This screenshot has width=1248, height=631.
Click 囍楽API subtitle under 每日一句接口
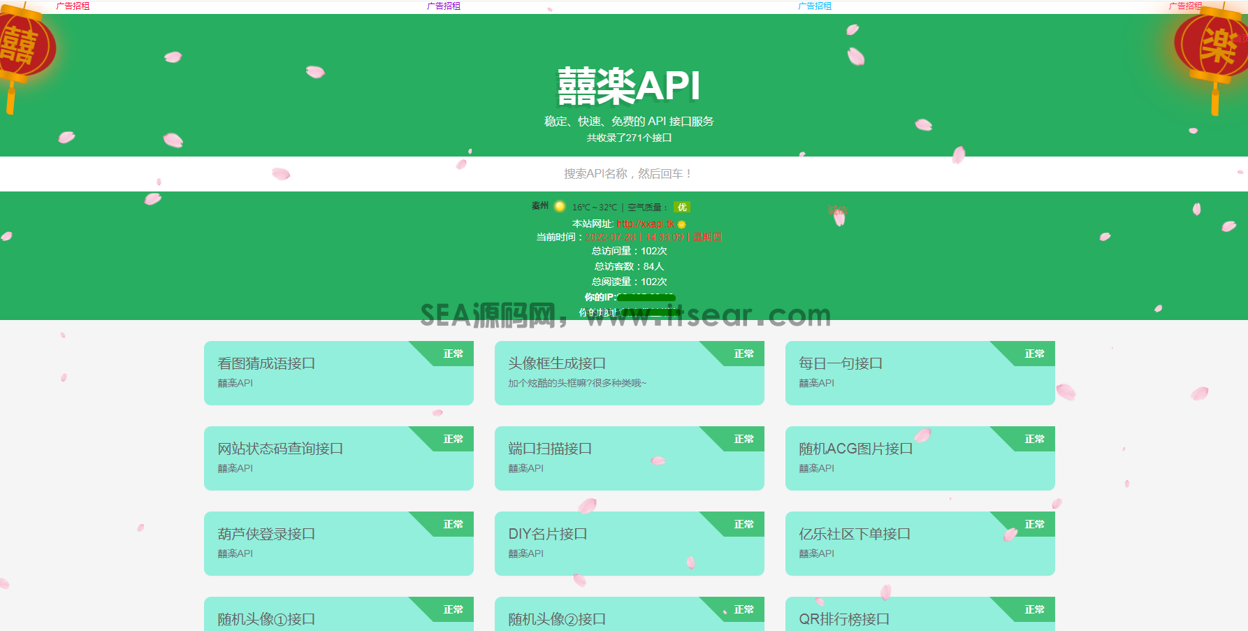click(816, 383)
